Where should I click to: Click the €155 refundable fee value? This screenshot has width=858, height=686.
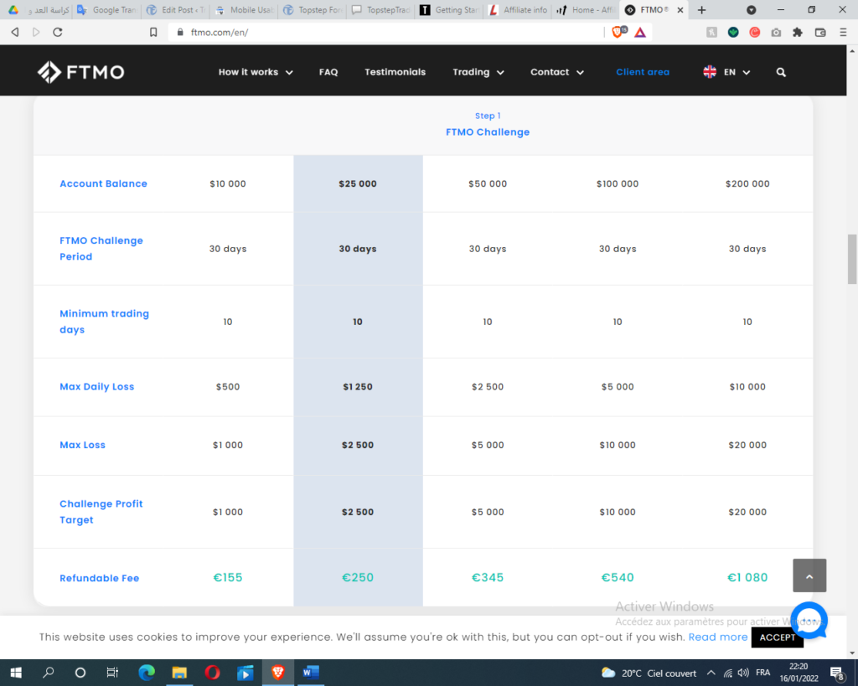point(228,578)
